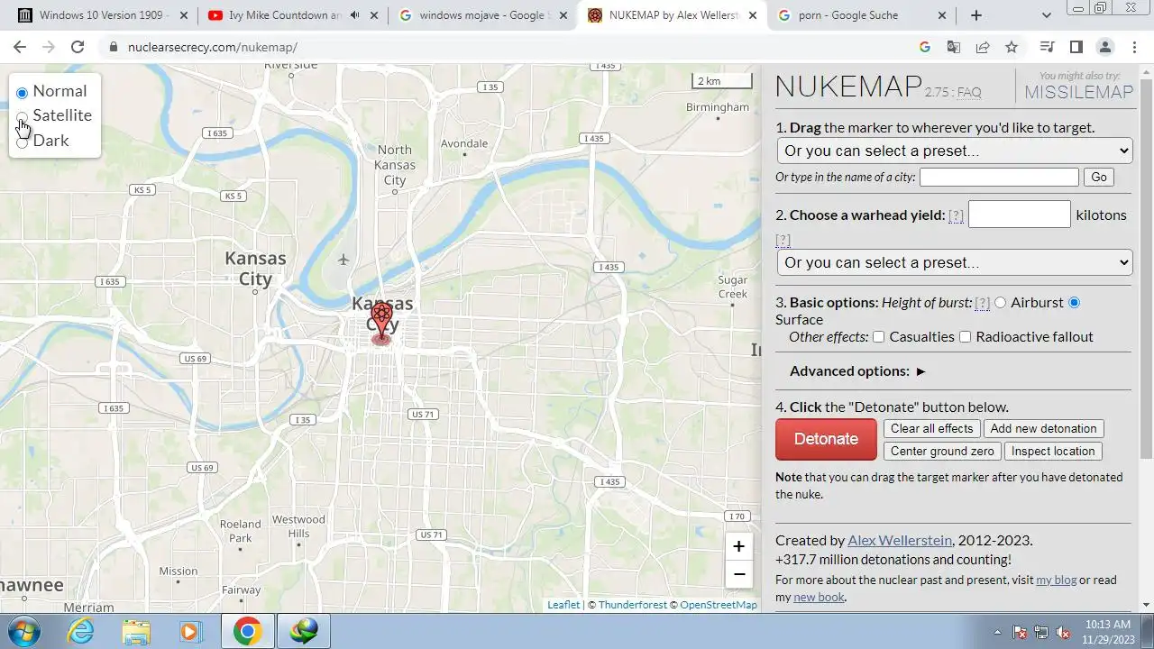
Task: Open the Thunderforest attribution link
Action: tap(633, 605)
